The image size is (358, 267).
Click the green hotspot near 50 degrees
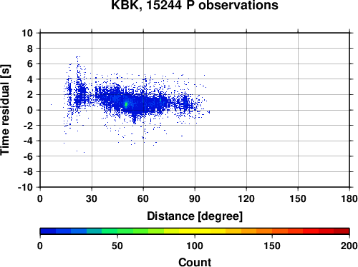pos(126,104)
